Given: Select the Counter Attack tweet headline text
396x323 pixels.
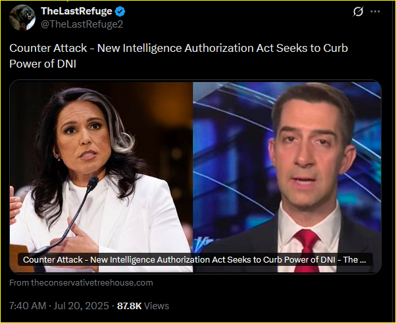Looking at the screenshot, I should click(178, 56).
